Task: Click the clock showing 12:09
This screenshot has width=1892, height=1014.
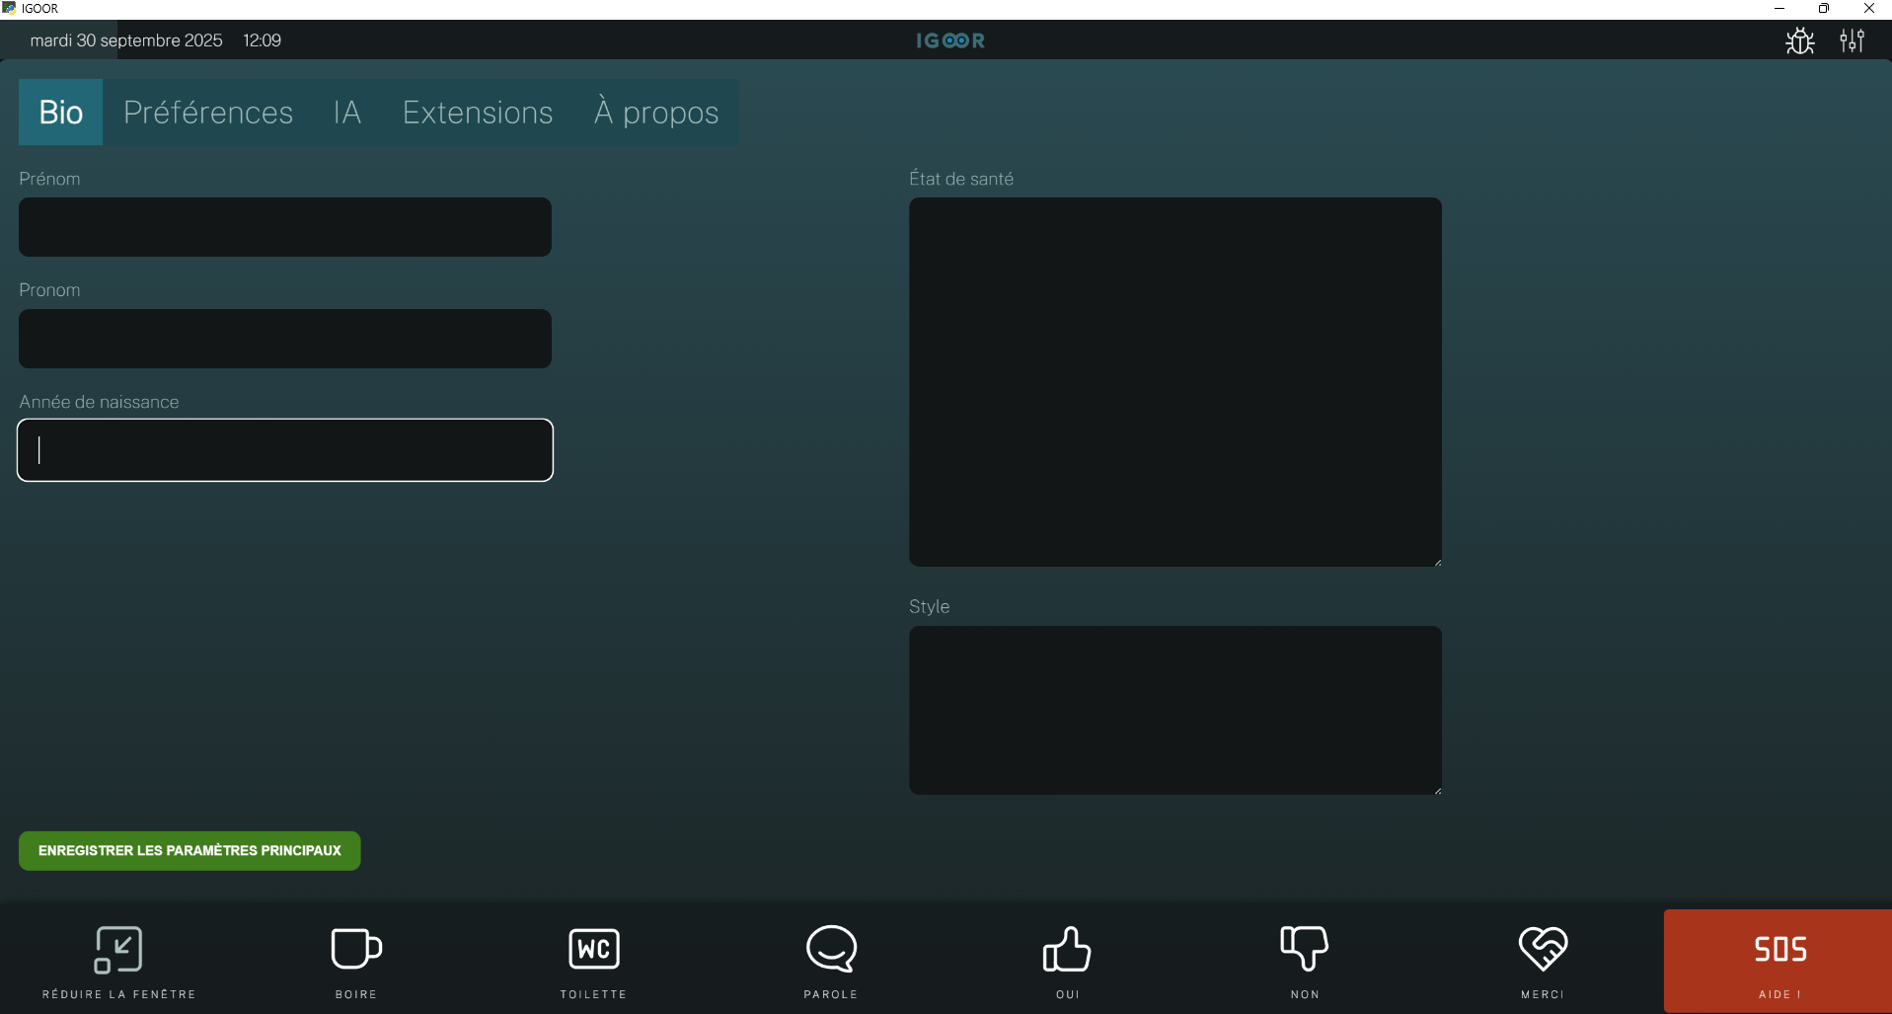Action: coord(263,40)
